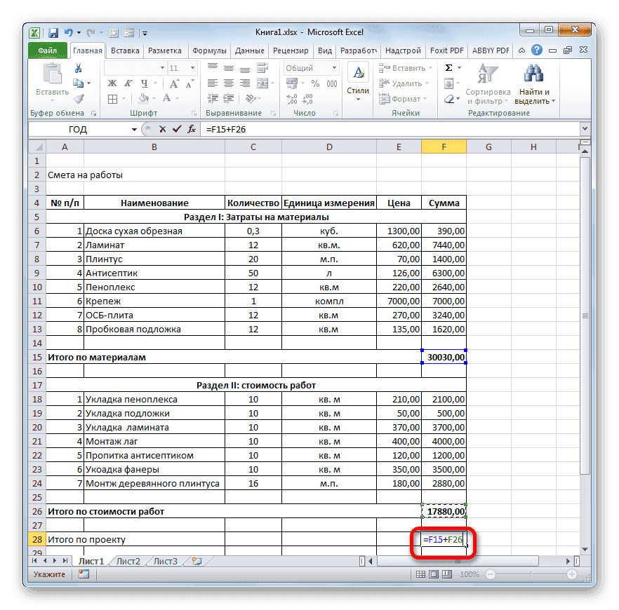619x610 pixels.
Task: Click the Вставить button in Ячейки group
Action: tap(406, 67)
